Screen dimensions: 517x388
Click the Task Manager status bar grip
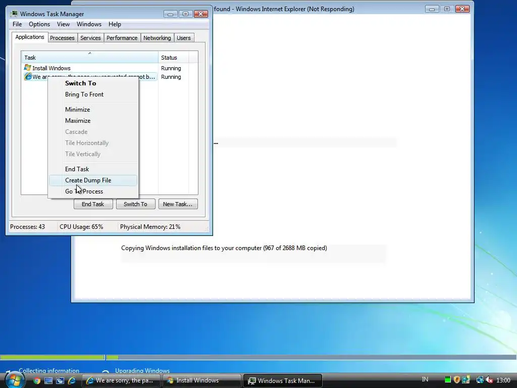coord(206,228)
